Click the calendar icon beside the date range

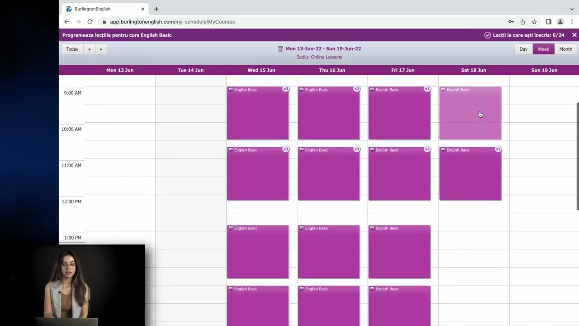(280, 48)
